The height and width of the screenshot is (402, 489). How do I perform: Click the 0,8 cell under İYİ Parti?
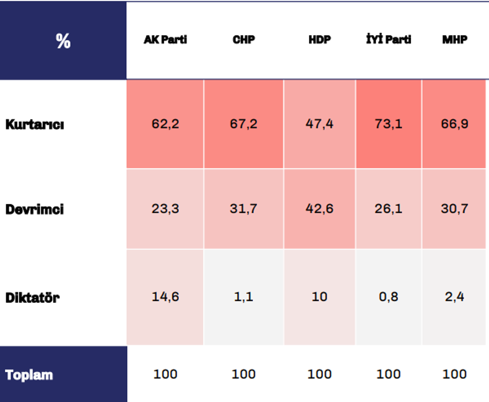(389, 297)
